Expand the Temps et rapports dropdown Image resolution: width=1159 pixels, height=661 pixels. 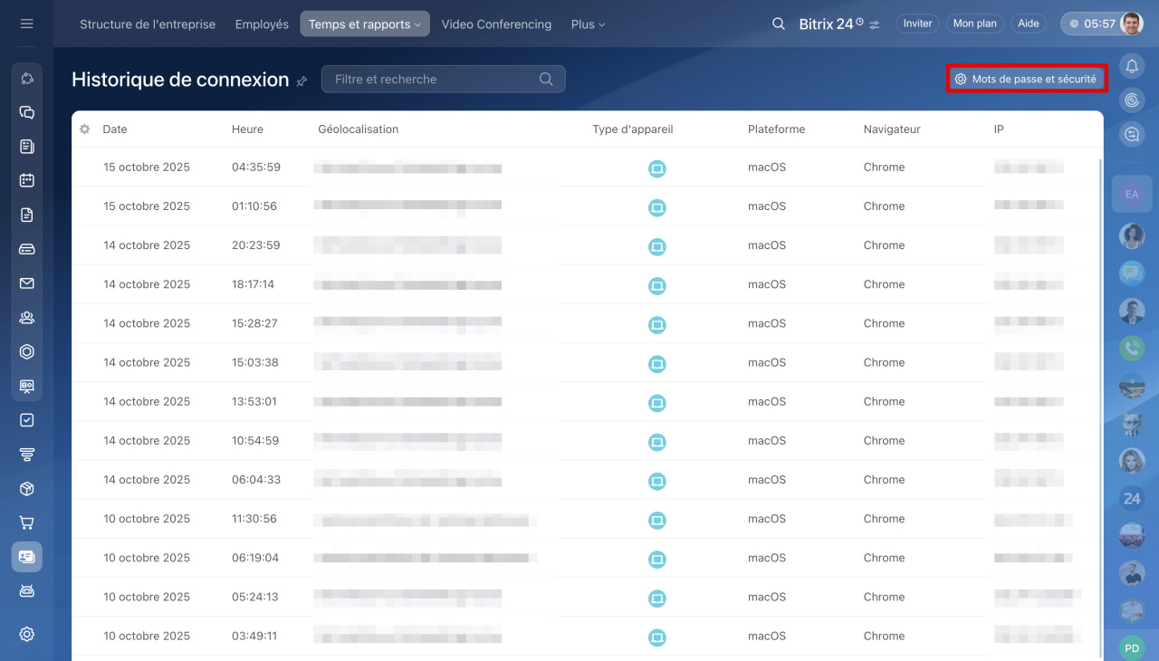point(364,24)
